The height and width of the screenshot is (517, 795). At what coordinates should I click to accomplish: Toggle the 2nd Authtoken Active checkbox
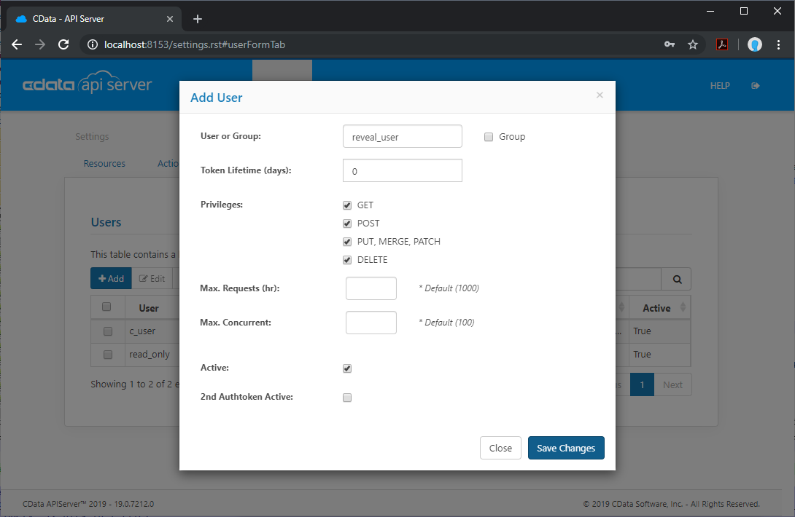click(x=347, y=398)
